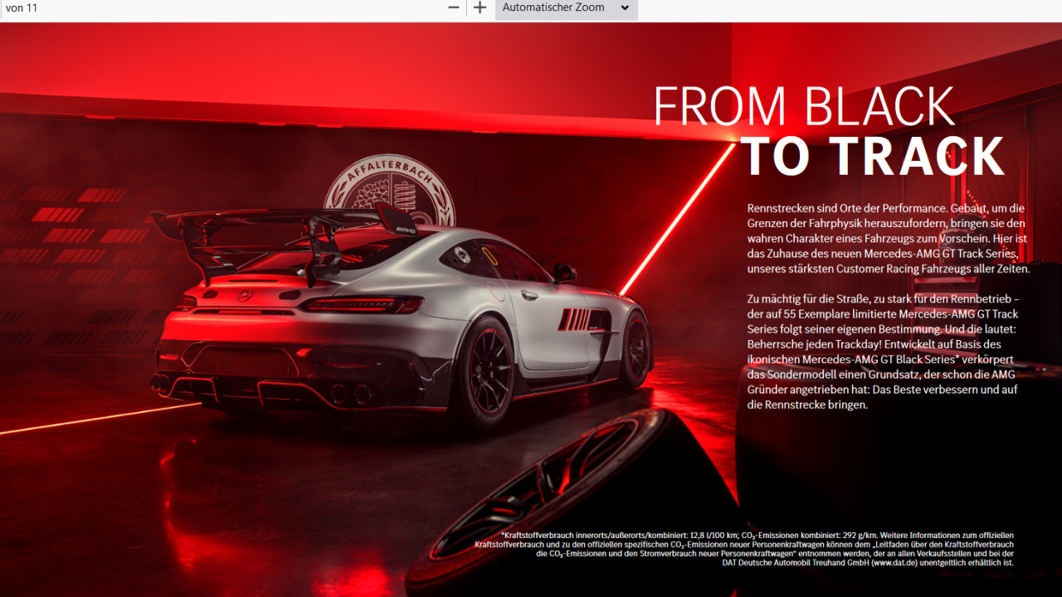Click the AMG logo on wing endplate

(x=405, y=230)
